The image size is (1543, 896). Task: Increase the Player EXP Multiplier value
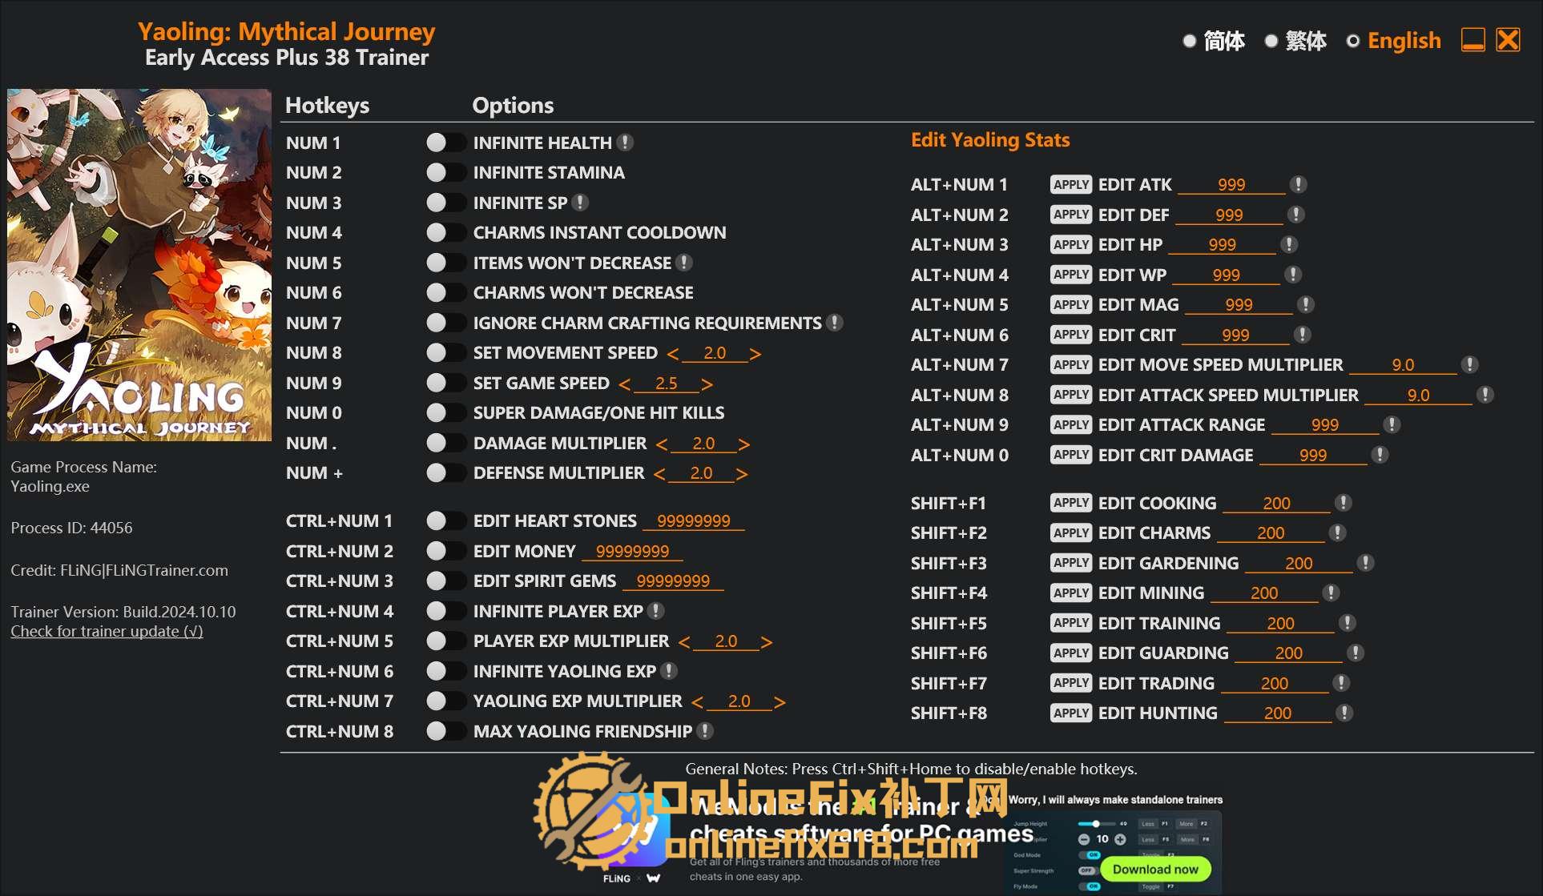coord(766,642)
